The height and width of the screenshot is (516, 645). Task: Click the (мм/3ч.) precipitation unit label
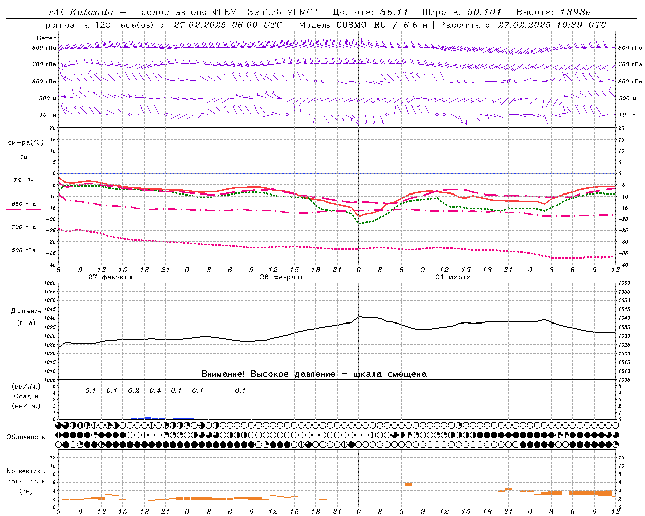pos(26,386)
